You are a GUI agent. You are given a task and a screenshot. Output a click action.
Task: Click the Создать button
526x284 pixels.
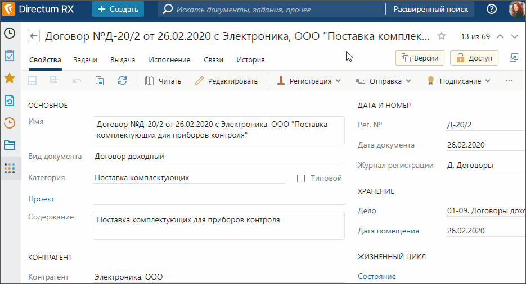(x=118, y=9)
